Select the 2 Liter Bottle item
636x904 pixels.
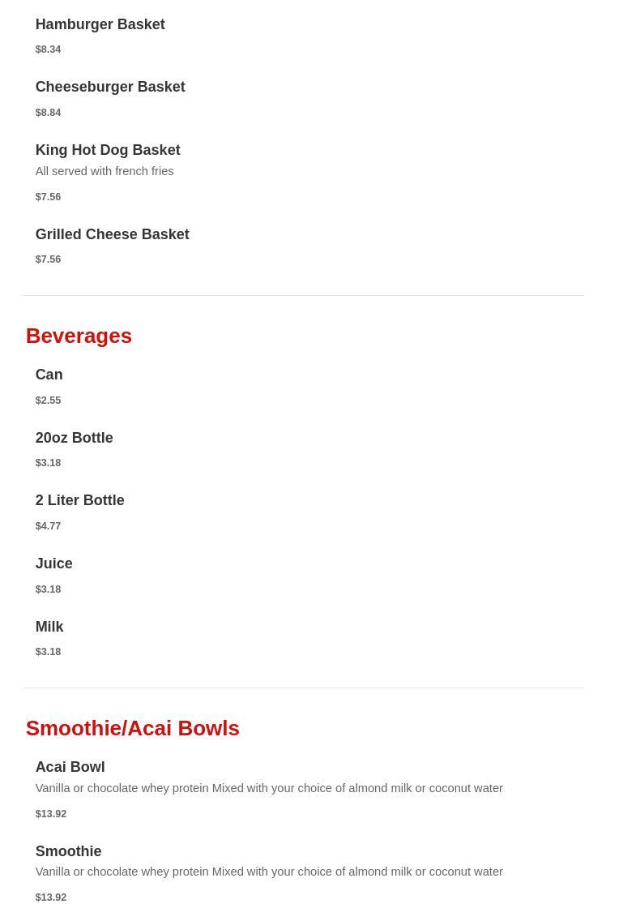coord(79,500)
